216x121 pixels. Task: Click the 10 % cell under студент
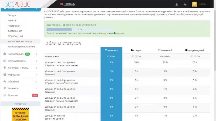pos(137,62)
